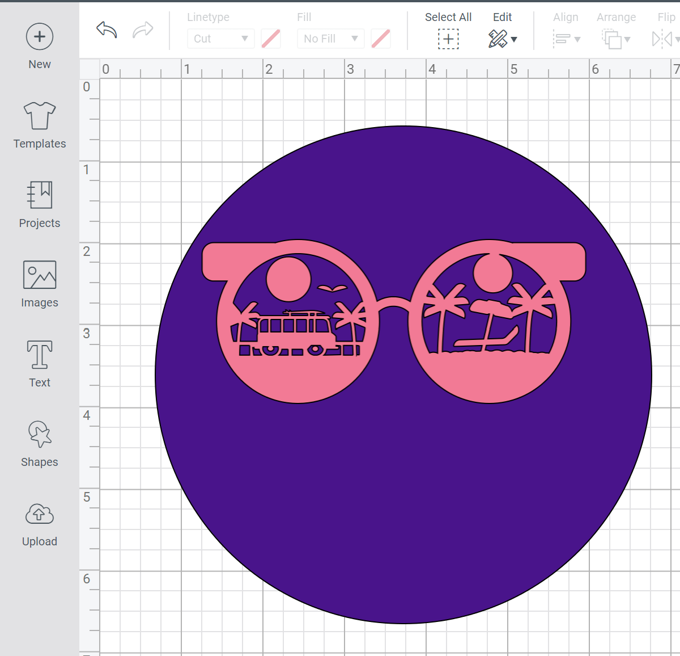Browse saved Projects

39,204
